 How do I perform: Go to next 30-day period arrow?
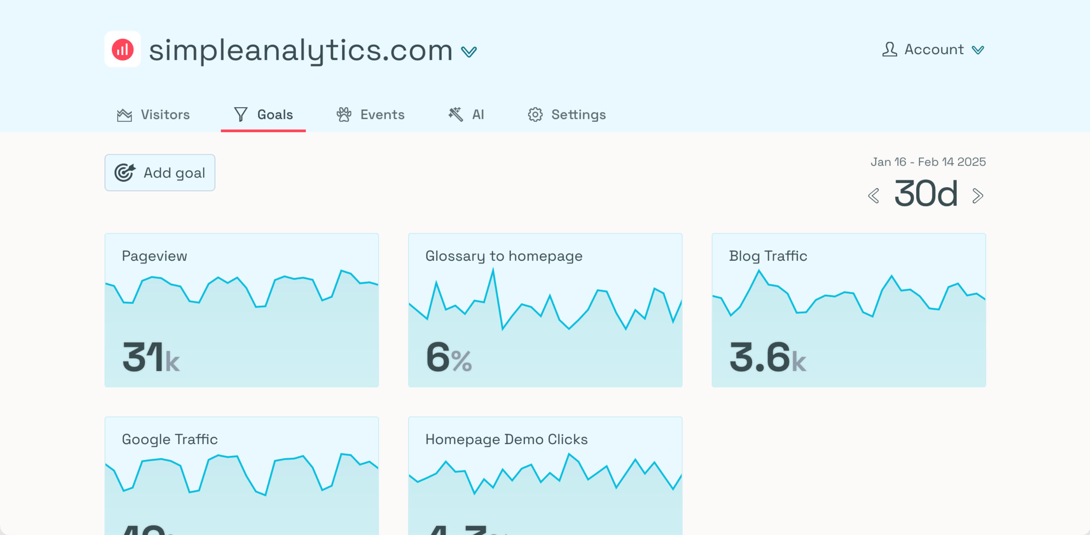click(977, 195)
